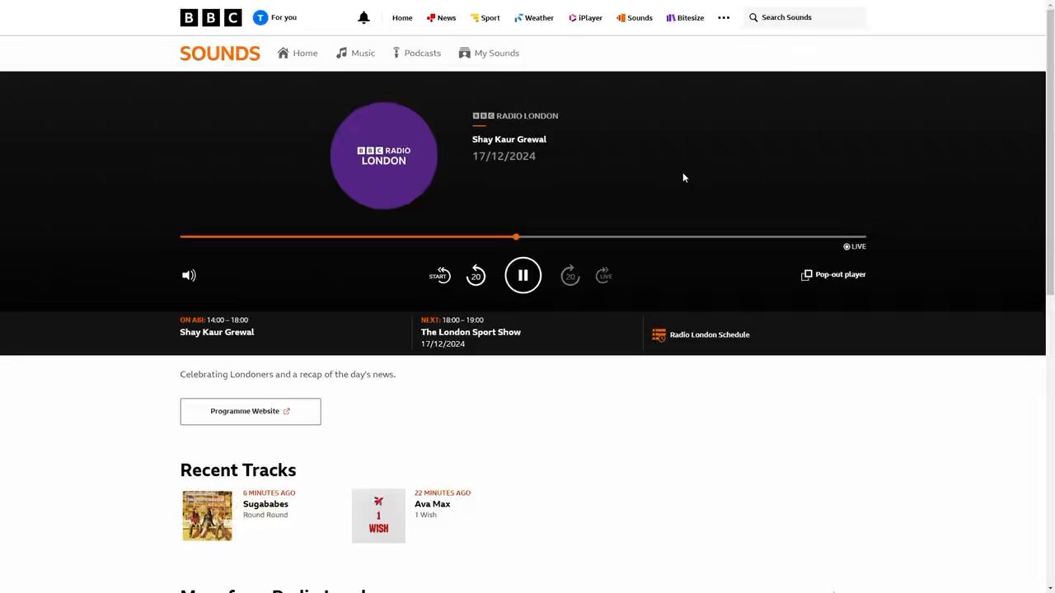This screenshot has width=1055, height=593.
Task: Mute the volume speaker icon
Action: coord(189,275)
